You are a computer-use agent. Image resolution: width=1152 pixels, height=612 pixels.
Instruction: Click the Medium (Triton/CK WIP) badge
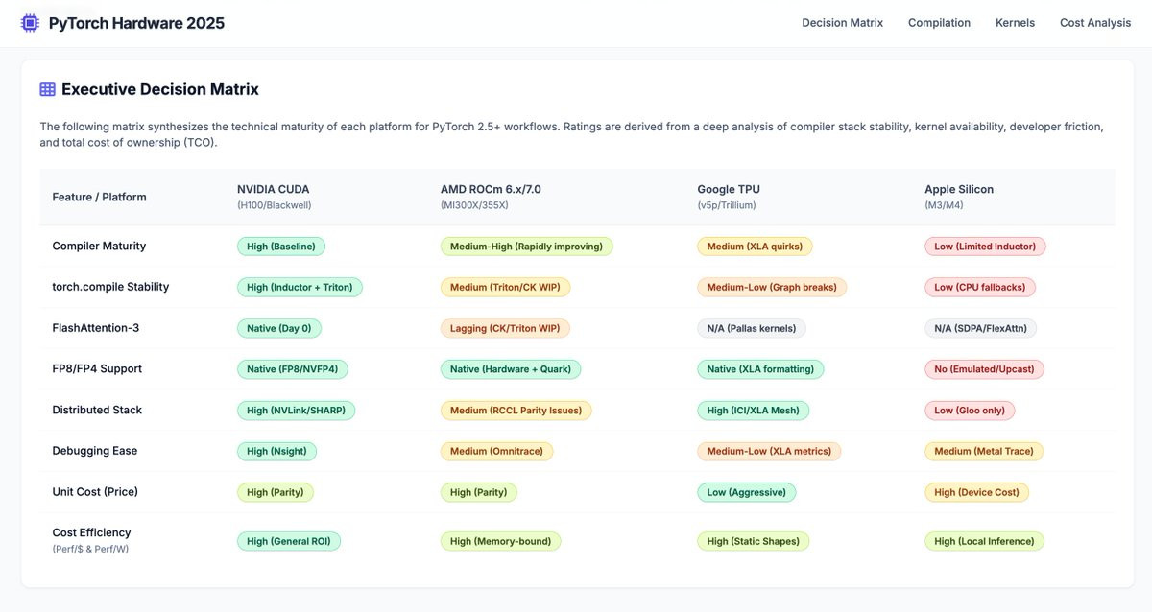(x=506, y=287)
